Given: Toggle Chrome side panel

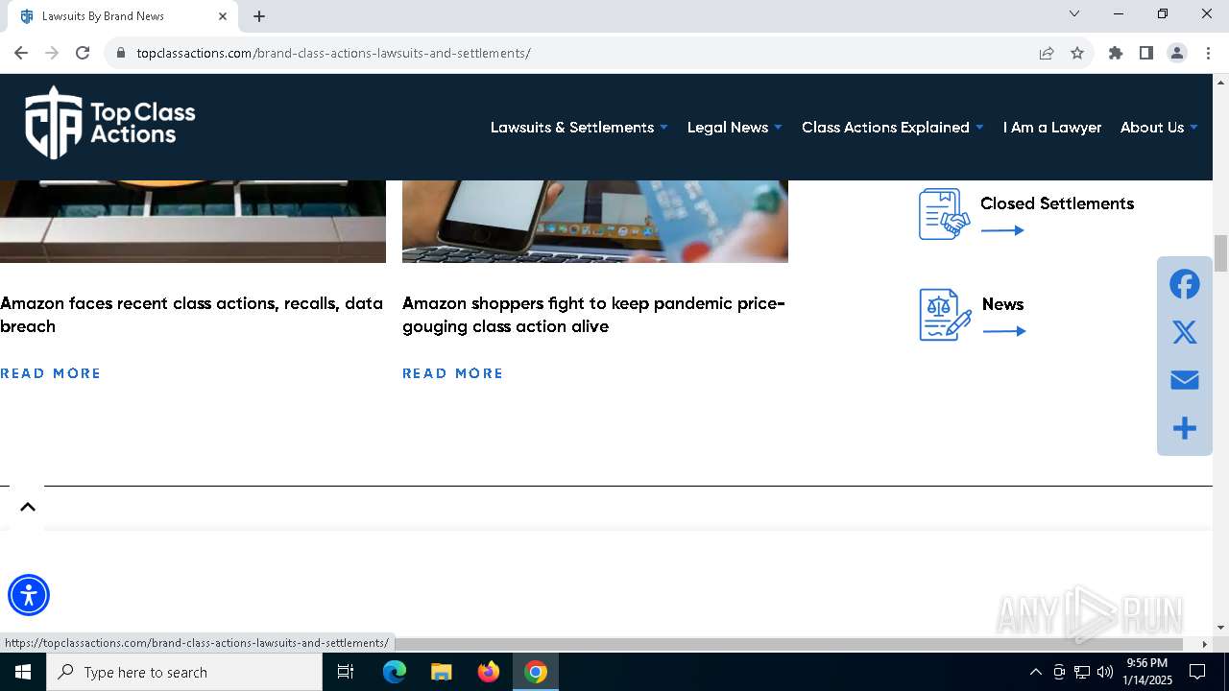Looking at the screenshot, I should coord(1146,53).
